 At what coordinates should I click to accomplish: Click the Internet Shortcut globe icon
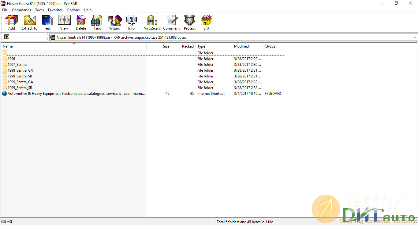tap(5, 94)
